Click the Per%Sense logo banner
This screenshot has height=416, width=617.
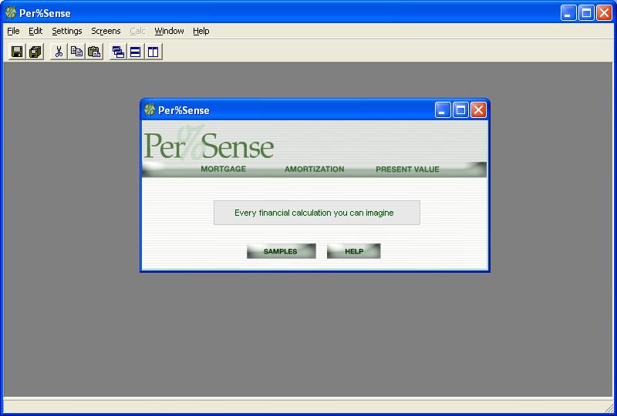[208, 144]
